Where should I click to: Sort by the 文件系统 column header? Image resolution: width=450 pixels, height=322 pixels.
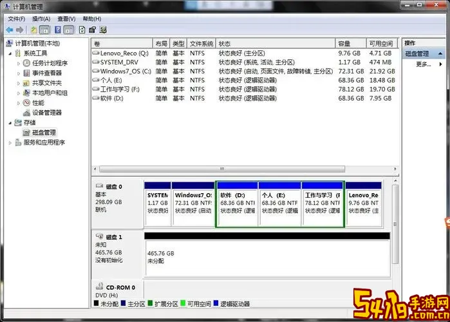[x=202, y=44]
